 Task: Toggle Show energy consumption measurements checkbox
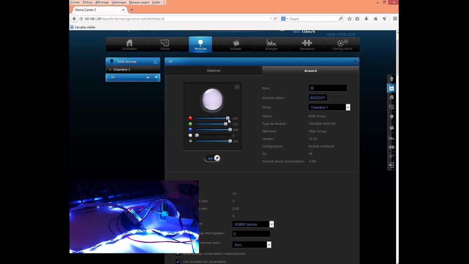pyautogui.click(x=178, y=254)
